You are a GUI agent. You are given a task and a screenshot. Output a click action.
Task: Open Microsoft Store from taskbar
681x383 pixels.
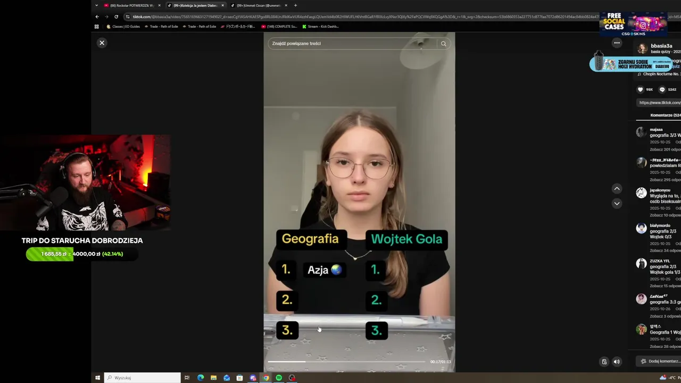pyautogui.click(x=239, y=378)
